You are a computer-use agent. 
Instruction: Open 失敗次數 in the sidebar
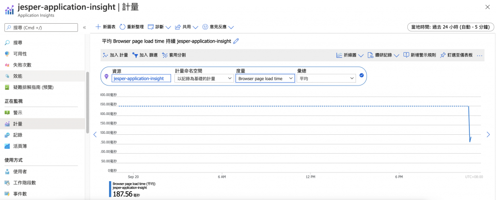22,65
